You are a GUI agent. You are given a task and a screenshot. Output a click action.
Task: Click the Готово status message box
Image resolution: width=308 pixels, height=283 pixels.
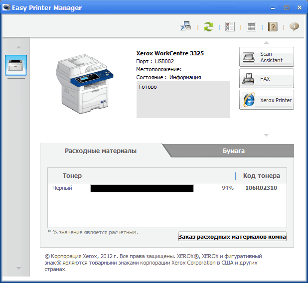183,99
